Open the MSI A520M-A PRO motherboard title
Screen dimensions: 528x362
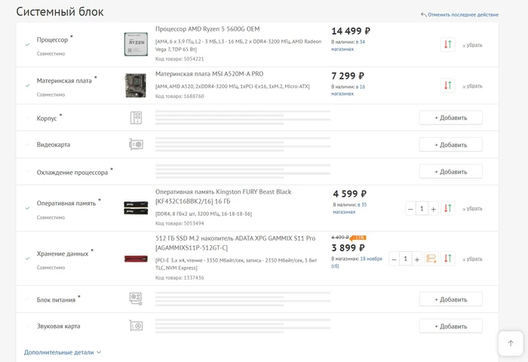[x=209, y=74]
